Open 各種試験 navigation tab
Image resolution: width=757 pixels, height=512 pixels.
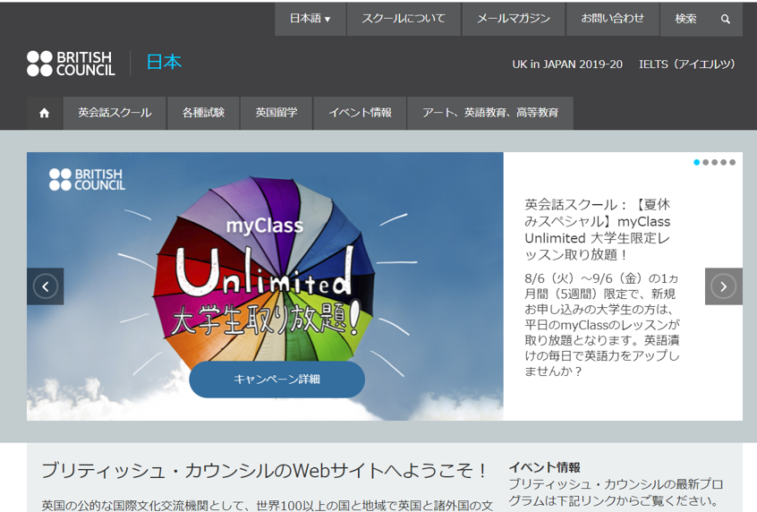[x=203, y=113]
